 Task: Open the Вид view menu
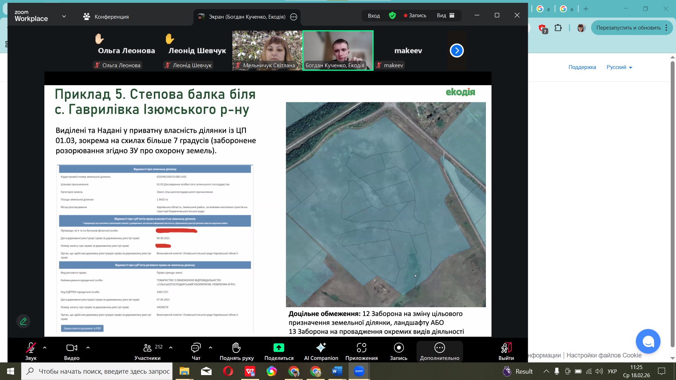click(x=445, y=15)
